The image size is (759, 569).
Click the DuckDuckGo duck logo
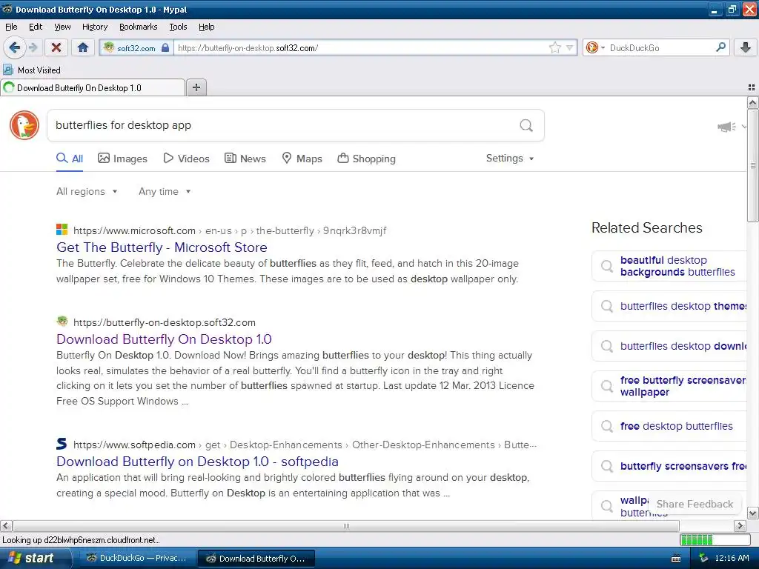click(x=24, y=124)
